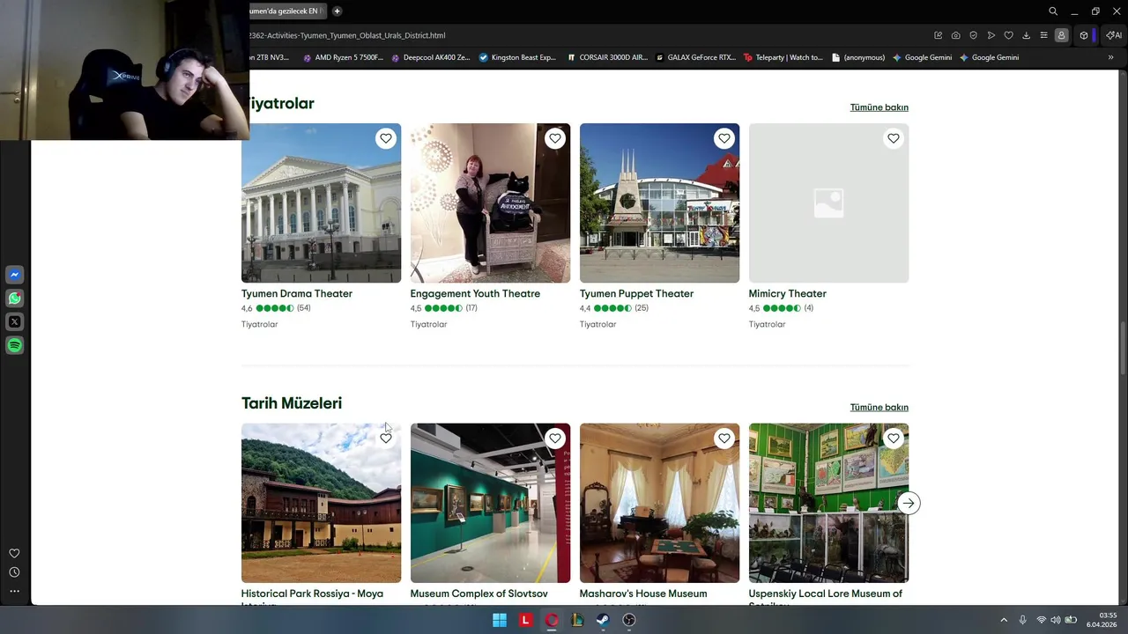
Task: Open Tyumen Puppet Theater building photo
Action: point(659,203)
